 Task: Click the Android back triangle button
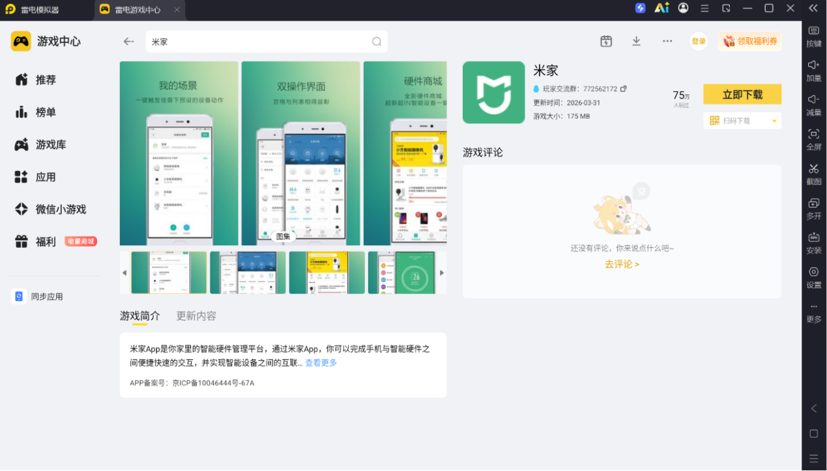814,408
